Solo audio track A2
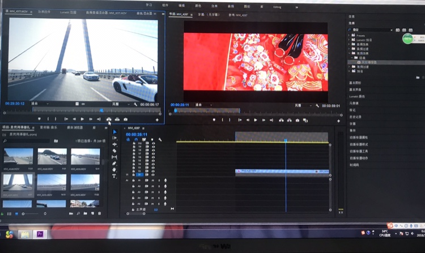The height and width of the screenshot is (253, 425). [159, 186]
